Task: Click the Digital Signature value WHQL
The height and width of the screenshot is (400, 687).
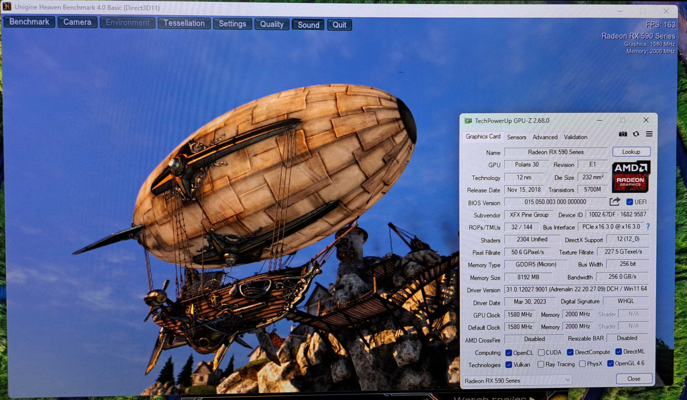Action: coord(626,301)
